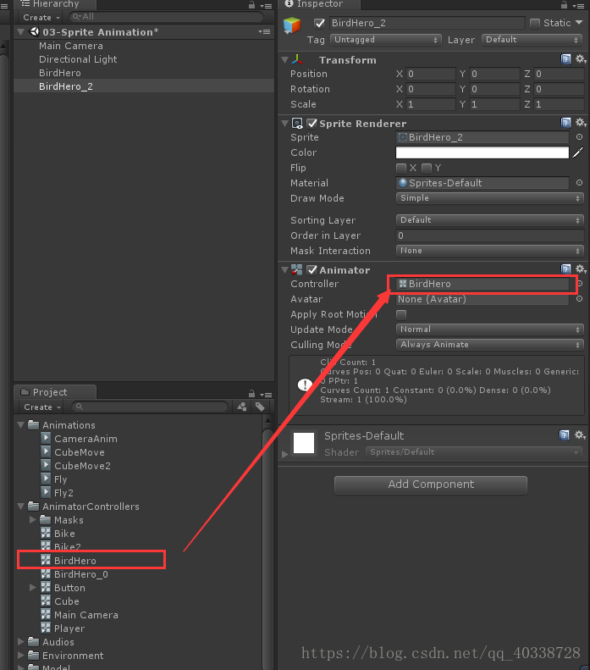This screenshot has width=590, height=670.
Task: Open the Color eyedropper picker
Action: pos(578,152)
